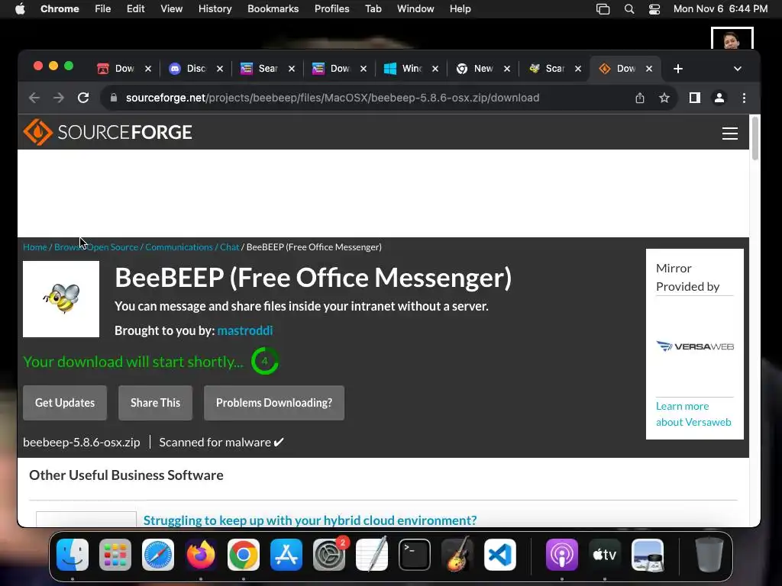The width and height of the screenshot is (782, 586).
Task: Open App Store from the Dock
Action: [x=286, y=555]
